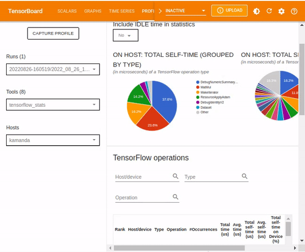
Task: Click the Total time (us) column header
Action: point(225,230)
